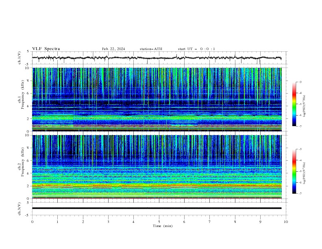Click the "ch.1 Frequency (kHz)" axis label
The image size is (322, 249).
pos(21,94)
